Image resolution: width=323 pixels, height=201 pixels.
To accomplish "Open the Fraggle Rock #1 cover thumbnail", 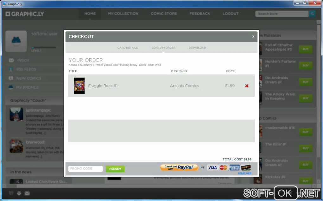I will pos(79,86).
